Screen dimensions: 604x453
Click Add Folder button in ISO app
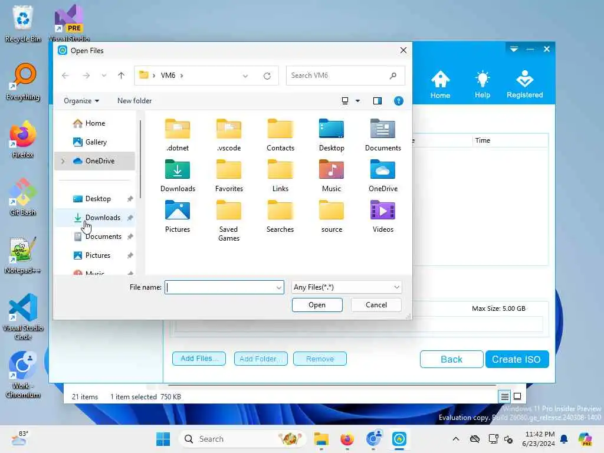coord(261,359)
